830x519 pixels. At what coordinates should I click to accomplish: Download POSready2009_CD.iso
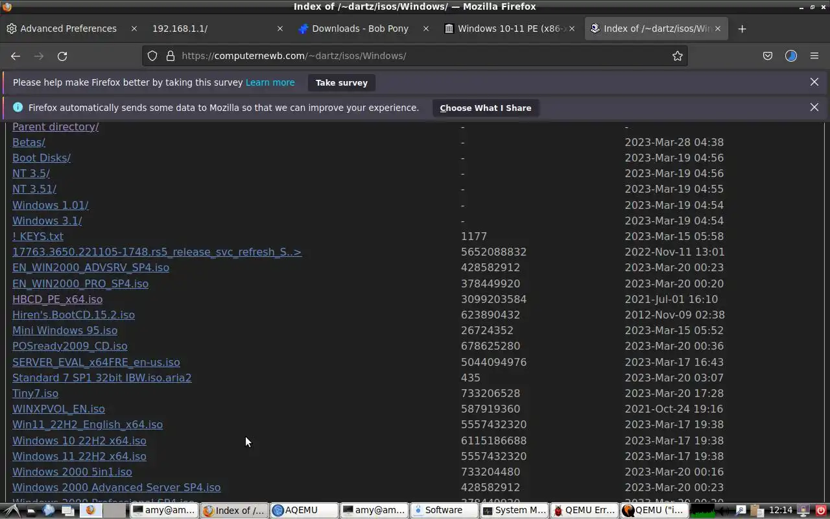[x=70, y=346]
